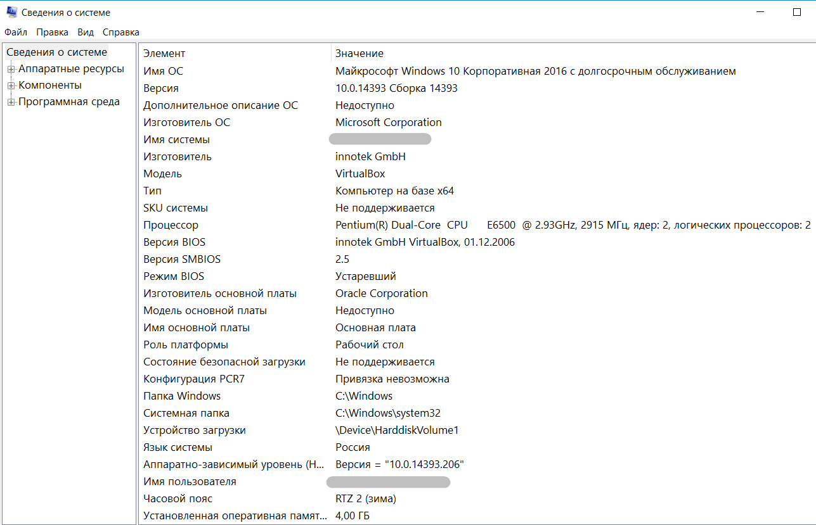Click value 10.0.14393 Сборка 14393
The height and width of the screenshot is (525, 816).
[396, 88]
